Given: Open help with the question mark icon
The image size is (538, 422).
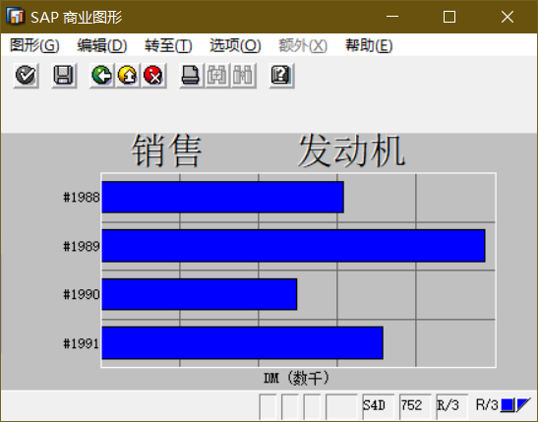Looking at the screenshot, I should coord(281,75).
